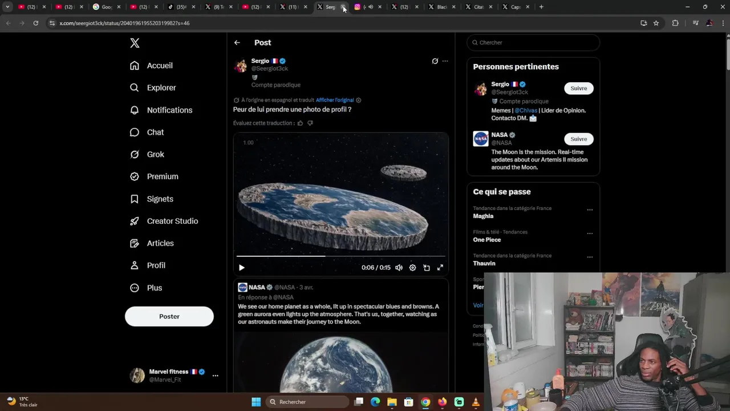Click the @Seergiot3ck handle in the post header
Image resolution: width=730 pixels, height=411 pixels.
click(270, 68)
